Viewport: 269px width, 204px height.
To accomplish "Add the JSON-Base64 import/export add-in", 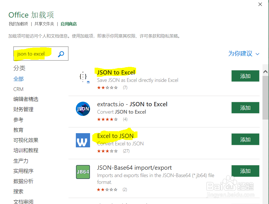I will coord(245,171).
